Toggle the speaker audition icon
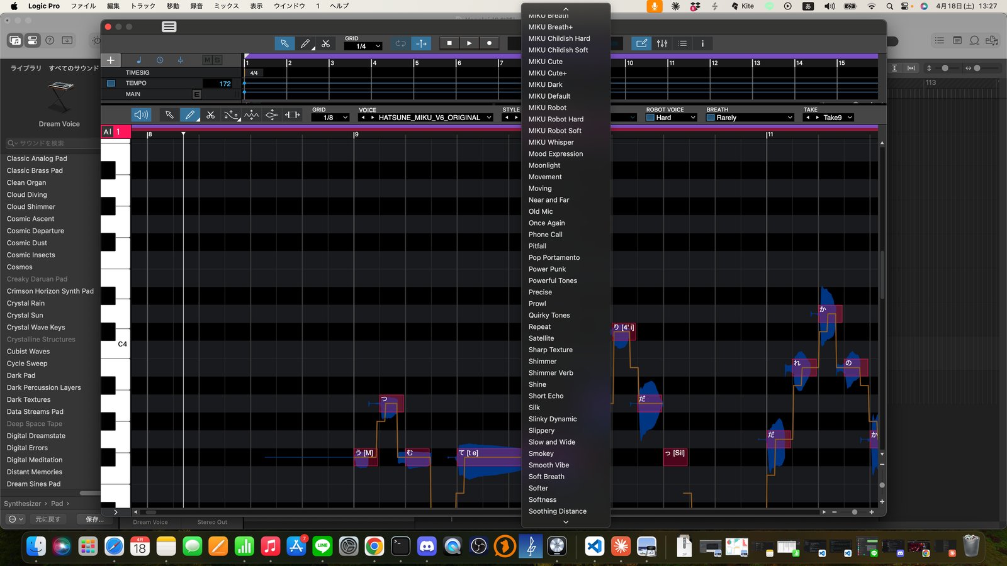This screenshot has width=1007, height=566. (x=142, y=115)
